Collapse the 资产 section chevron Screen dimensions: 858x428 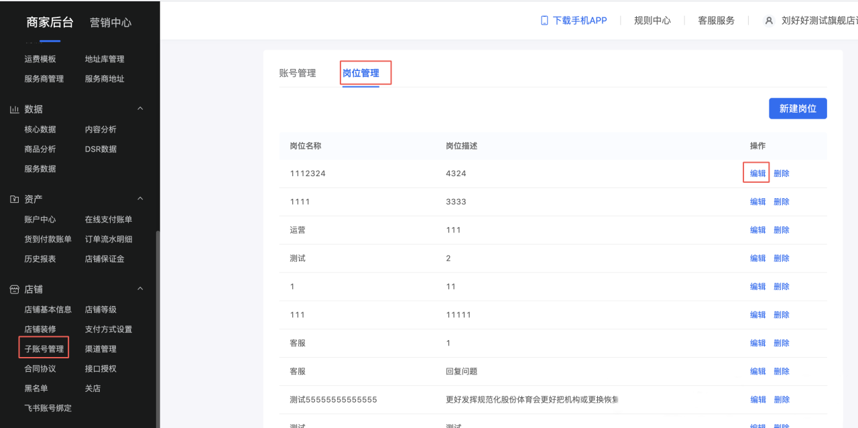coord(139,199)
